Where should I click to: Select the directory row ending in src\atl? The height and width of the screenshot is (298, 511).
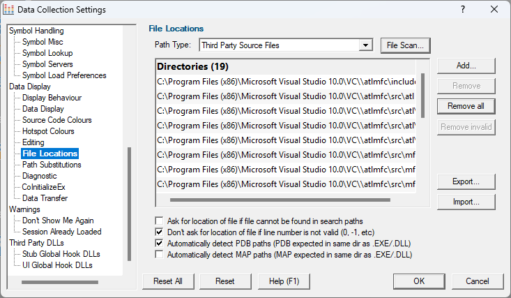(286, 96)
